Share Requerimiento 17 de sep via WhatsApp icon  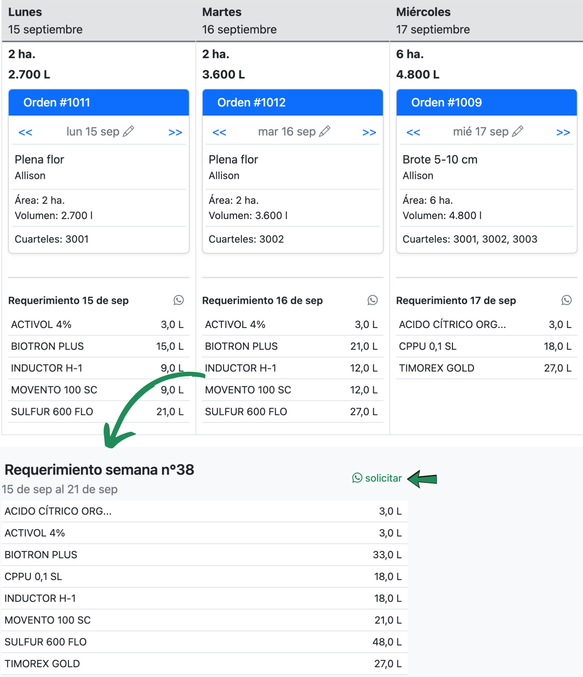(x=566, y=300)
